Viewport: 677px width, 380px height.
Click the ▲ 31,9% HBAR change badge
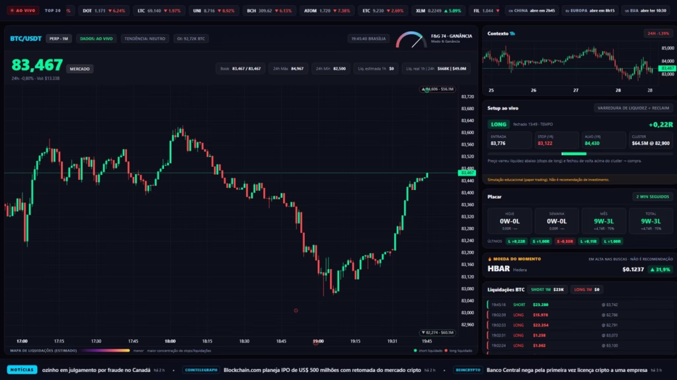(x=660, y=269)
